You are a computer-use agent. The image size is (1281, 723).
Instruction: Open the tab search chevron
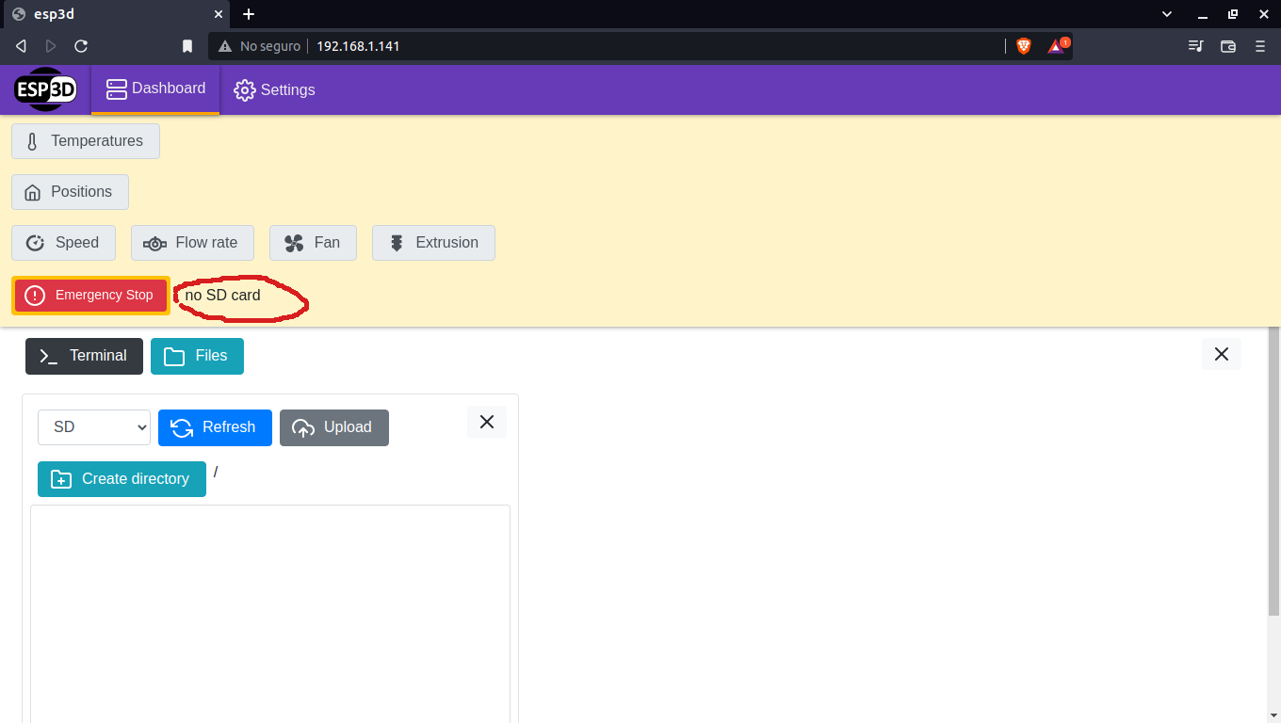tap(1166, 14)
